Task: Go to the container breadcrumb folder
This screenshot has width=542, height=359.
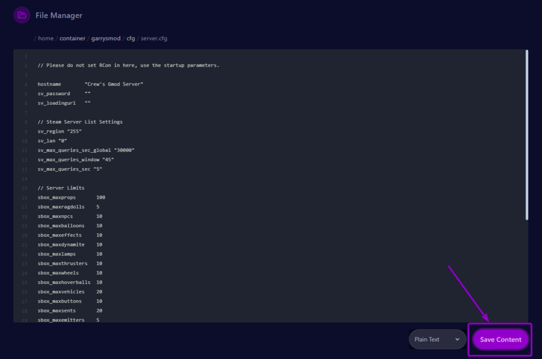Action: coord(72,38)
